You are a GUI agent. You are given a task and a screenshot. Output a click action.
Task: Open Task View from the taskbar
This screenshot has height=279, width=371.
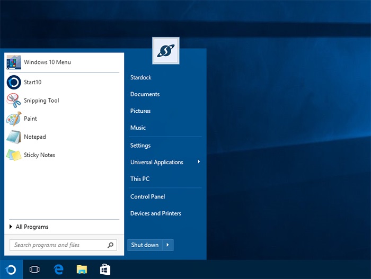pyautogui.click(x=34, y=269)
